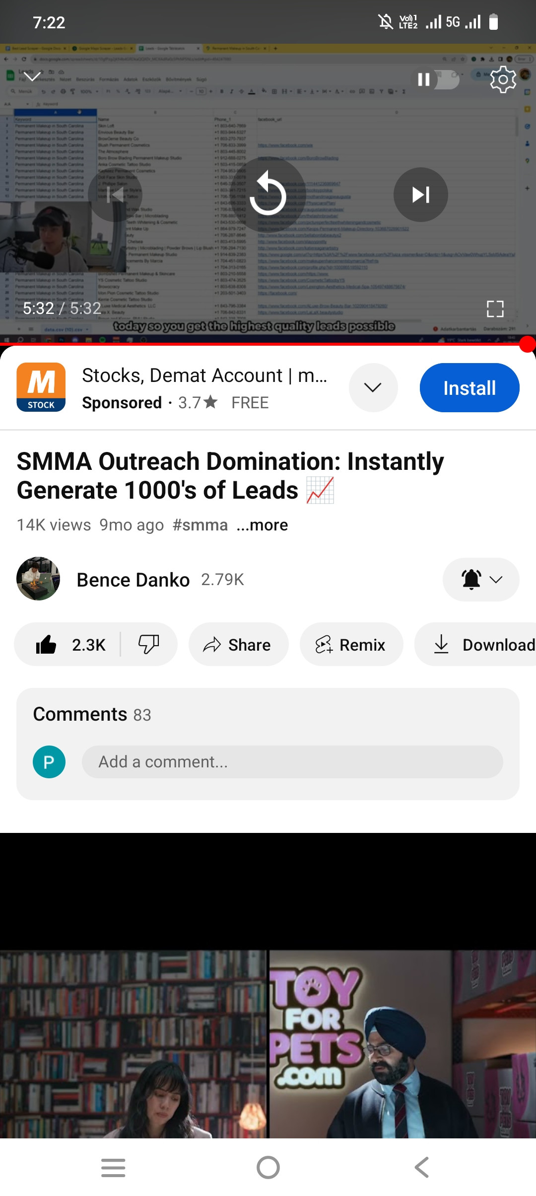This screenshot has height=1196, width=536.
Task: Minimize the video player with down chevron
Action: pyautogui.click(x=33, y=77)
